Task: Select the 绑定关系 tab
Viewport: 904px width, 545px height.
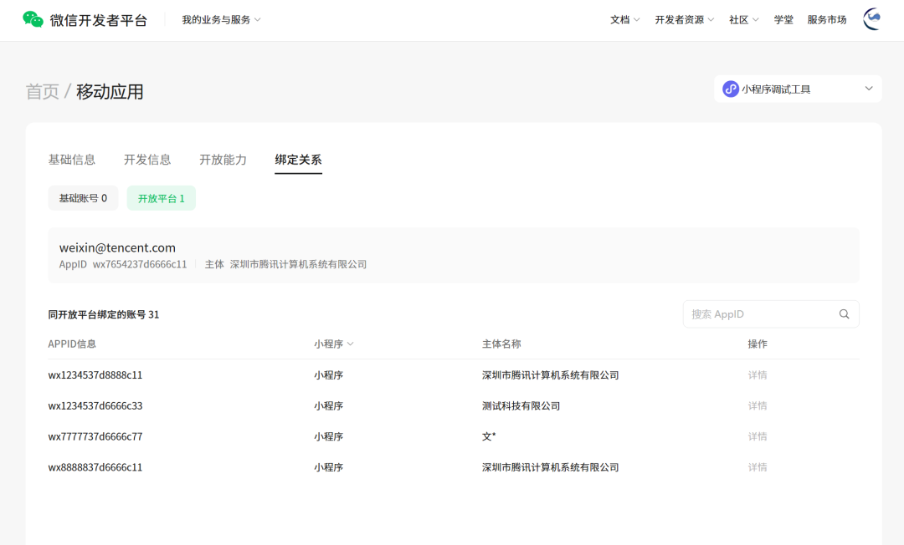Action: click(298, 160)
